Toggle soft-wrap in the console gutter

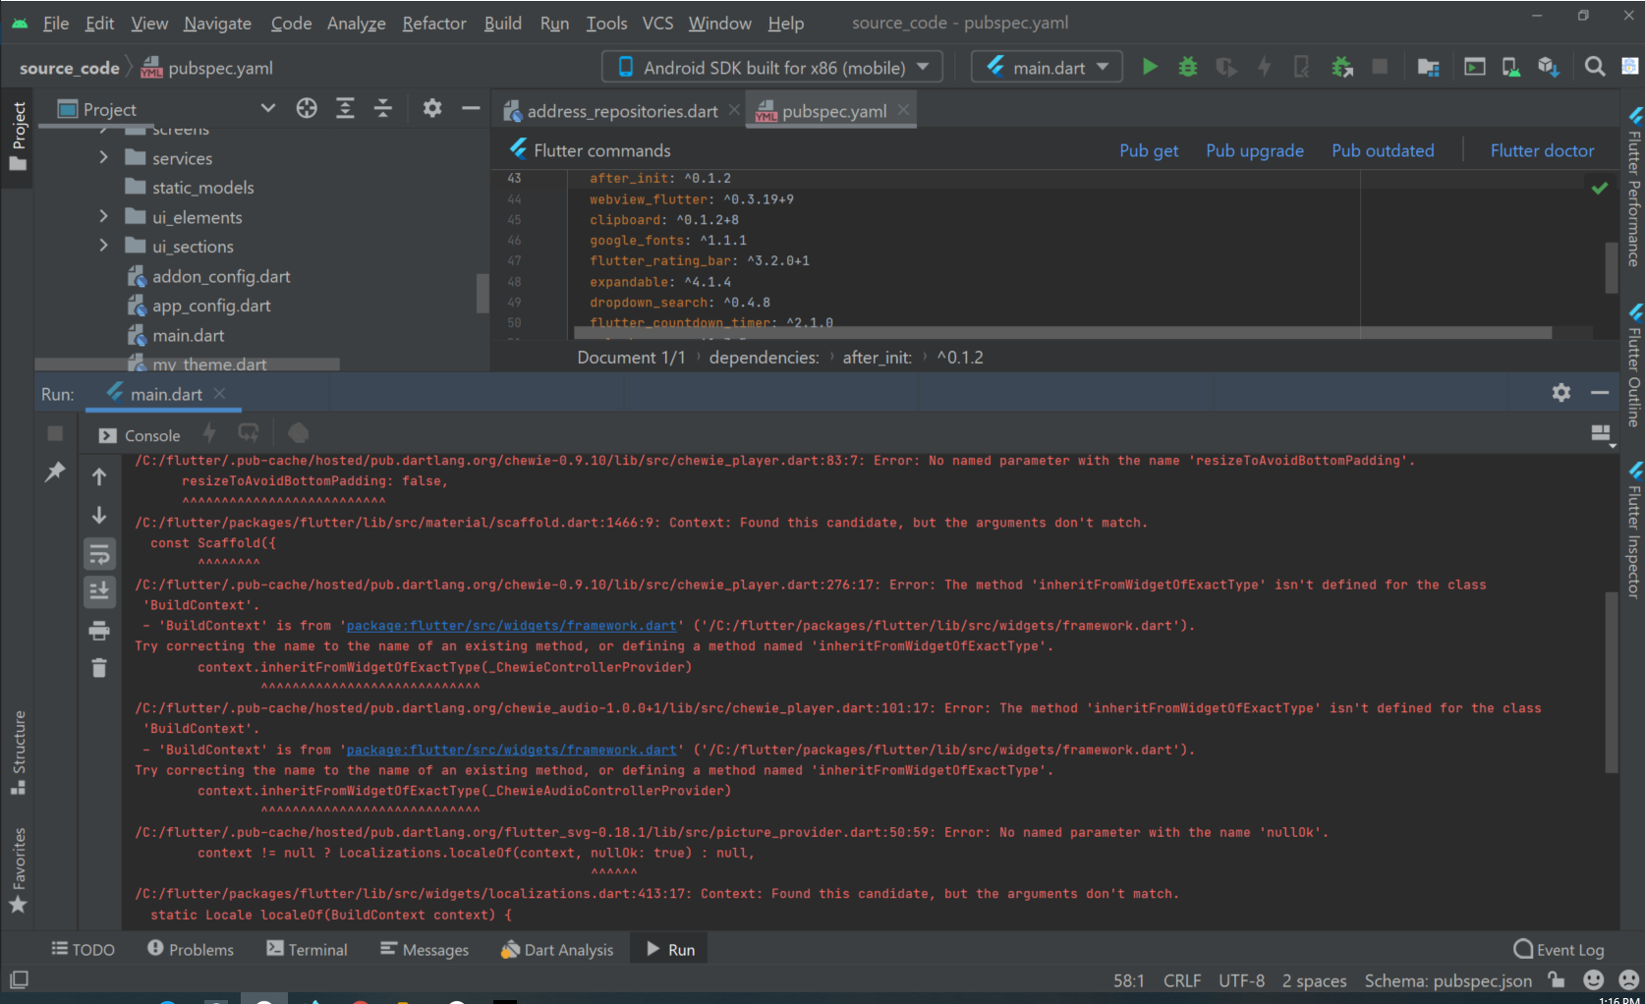click(99, 553)
